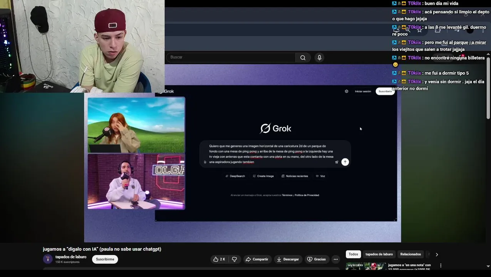Click the small Grok logo in page header
The image size is (491, 277).
point(167,92)
